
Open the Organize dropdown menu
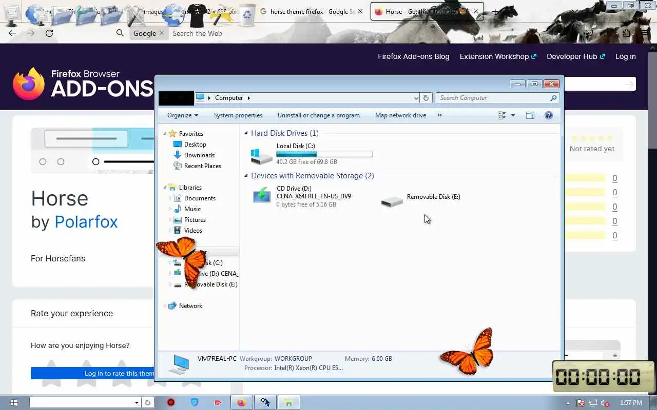click(x=183, y=115)
